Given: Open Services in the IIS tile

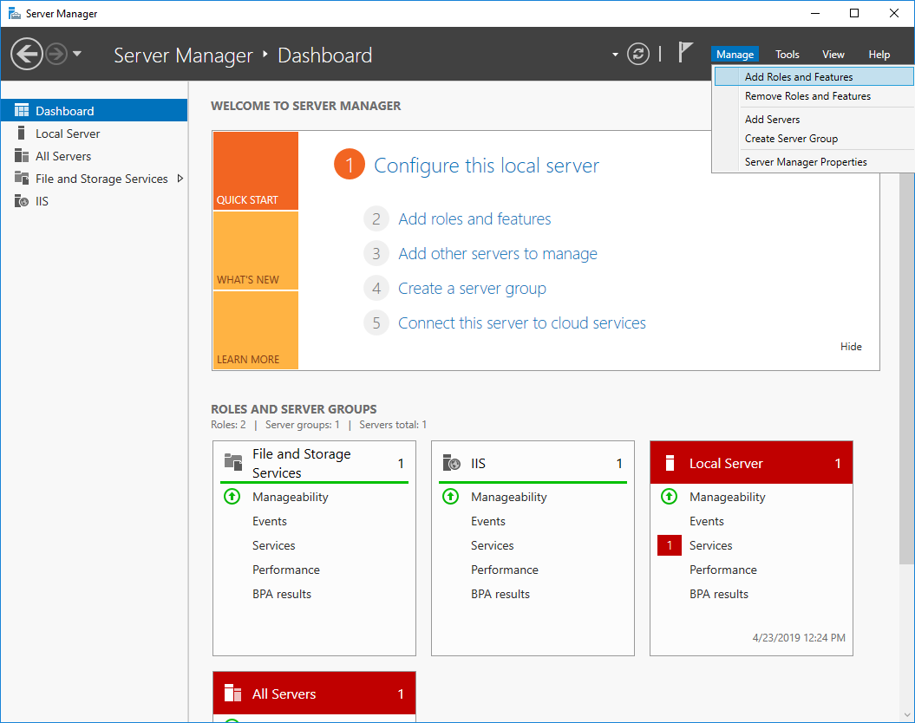Looking at the screenshot, I should [x=493, y=546].
